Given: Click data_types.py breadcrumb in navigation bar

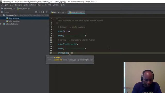Looking at the screenshot, I should coord(23,9).
